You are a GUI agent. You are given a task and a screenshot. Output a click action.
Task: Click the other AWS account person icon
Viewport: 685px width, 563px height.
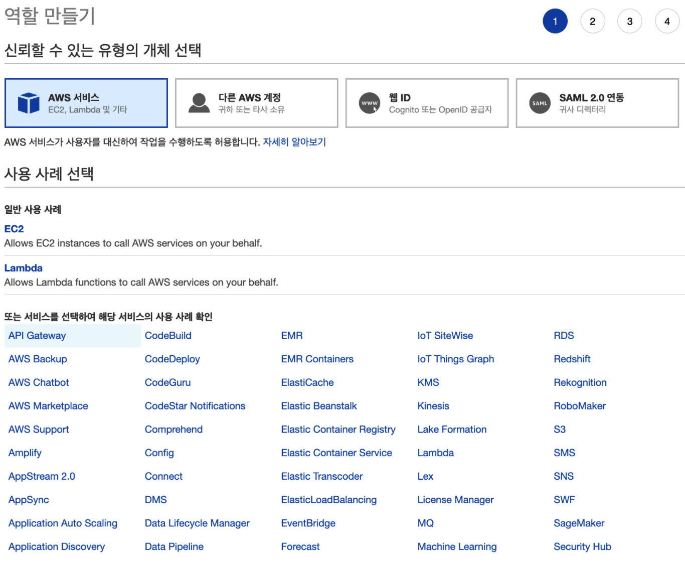[199, 103]
